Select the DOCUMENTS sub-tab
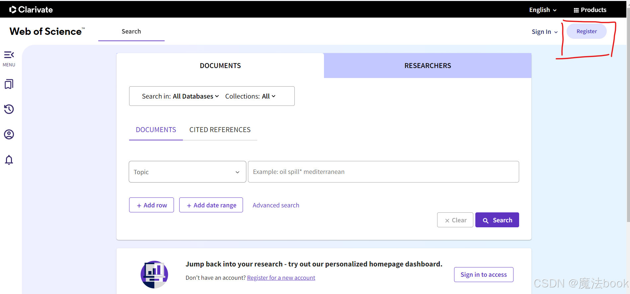Viewport: 630px width, 294px height. click(156, 130)
